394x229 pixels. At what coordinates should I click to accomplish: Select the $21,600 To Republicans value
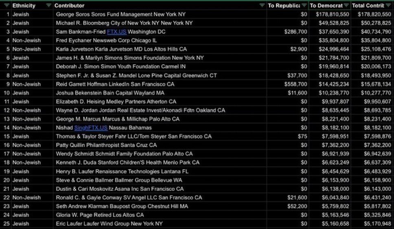[x=297, y=198]
